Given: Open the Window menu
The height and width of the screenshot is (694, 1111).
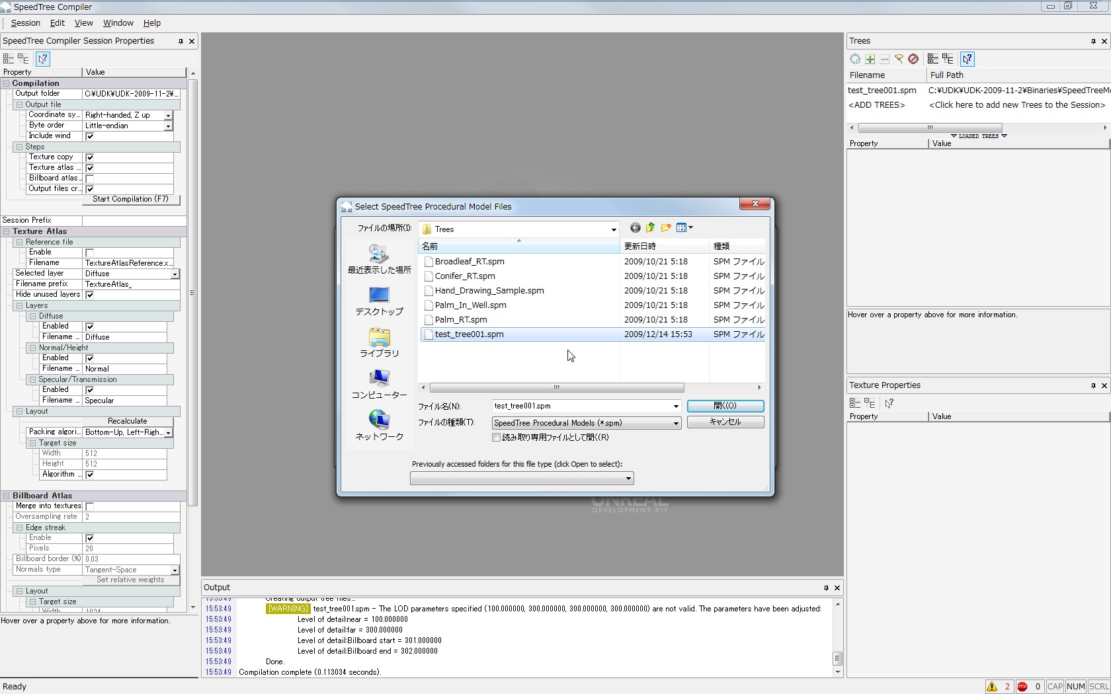Looking at the screenshot, I should pos(118,23).
